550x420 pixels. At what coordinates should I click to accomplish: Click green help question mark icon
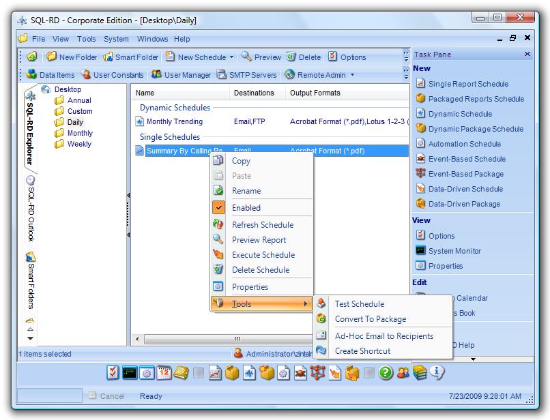pos(386,372)
